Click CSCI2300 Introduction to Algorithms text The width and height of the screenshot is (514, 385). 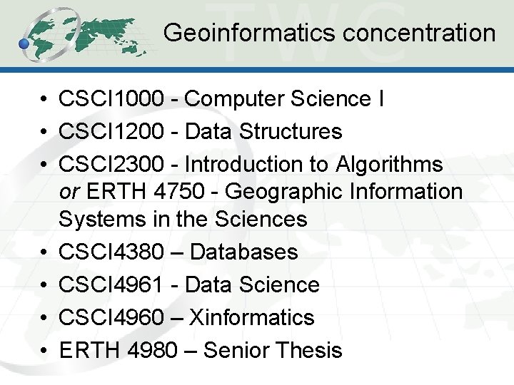[251, 165]
